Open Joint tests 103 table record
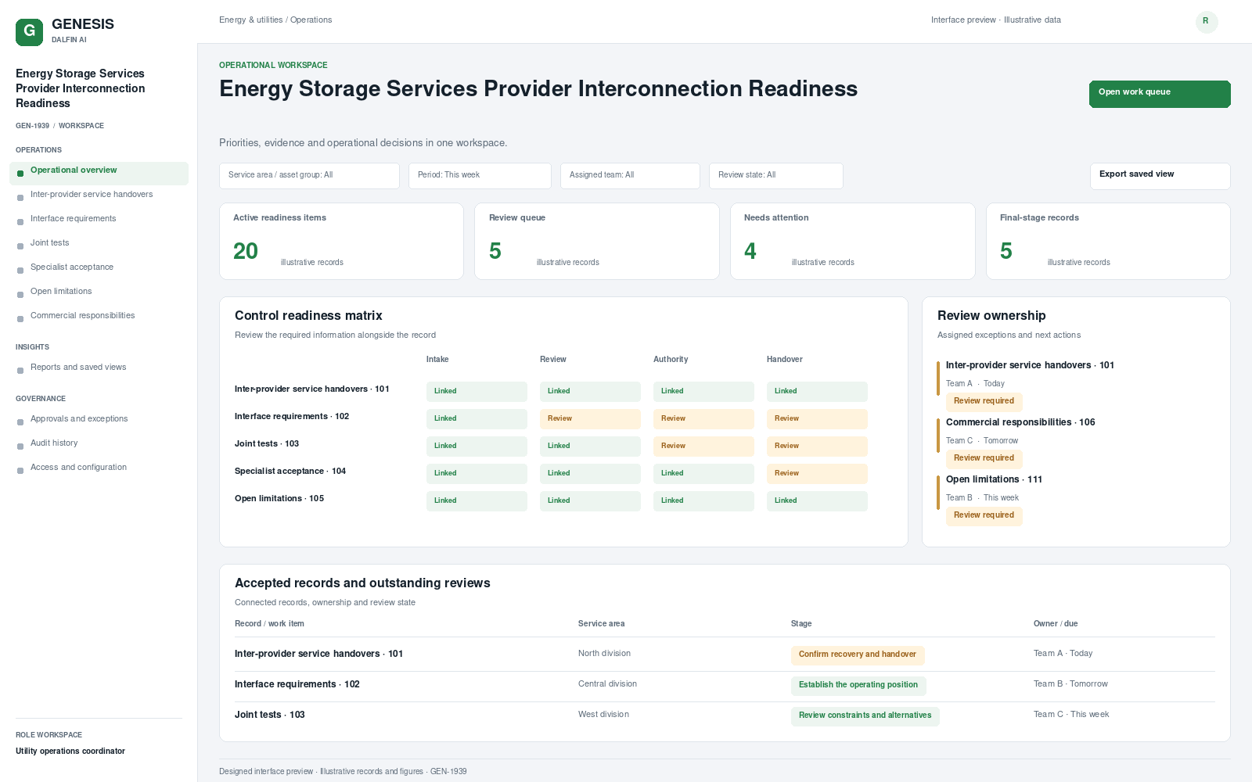The height and width of the screenshot is (782, 1252). [270, 715]
